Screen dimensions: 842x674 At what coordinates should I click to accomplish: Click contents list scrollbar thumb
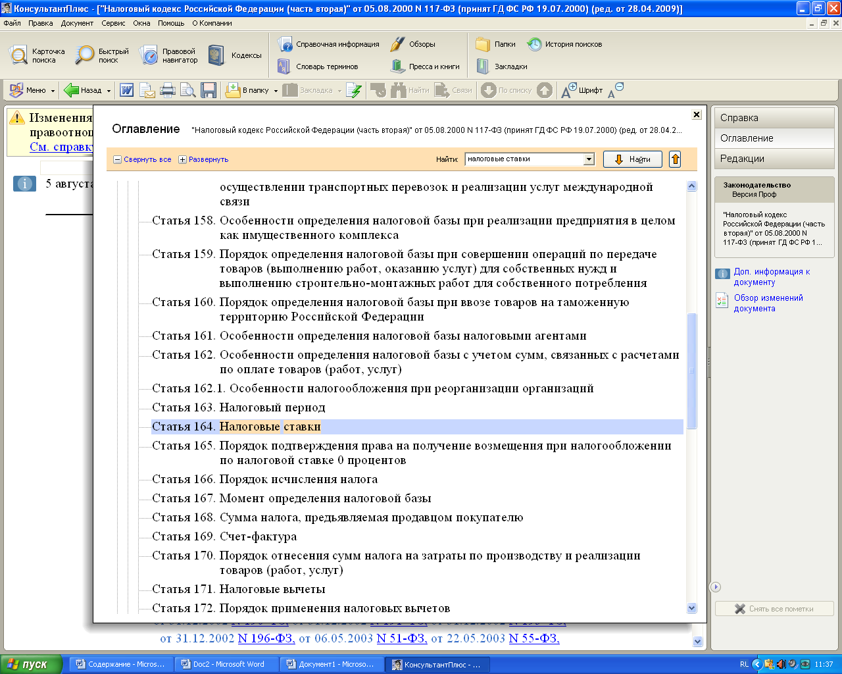click(x=691, y=371)
